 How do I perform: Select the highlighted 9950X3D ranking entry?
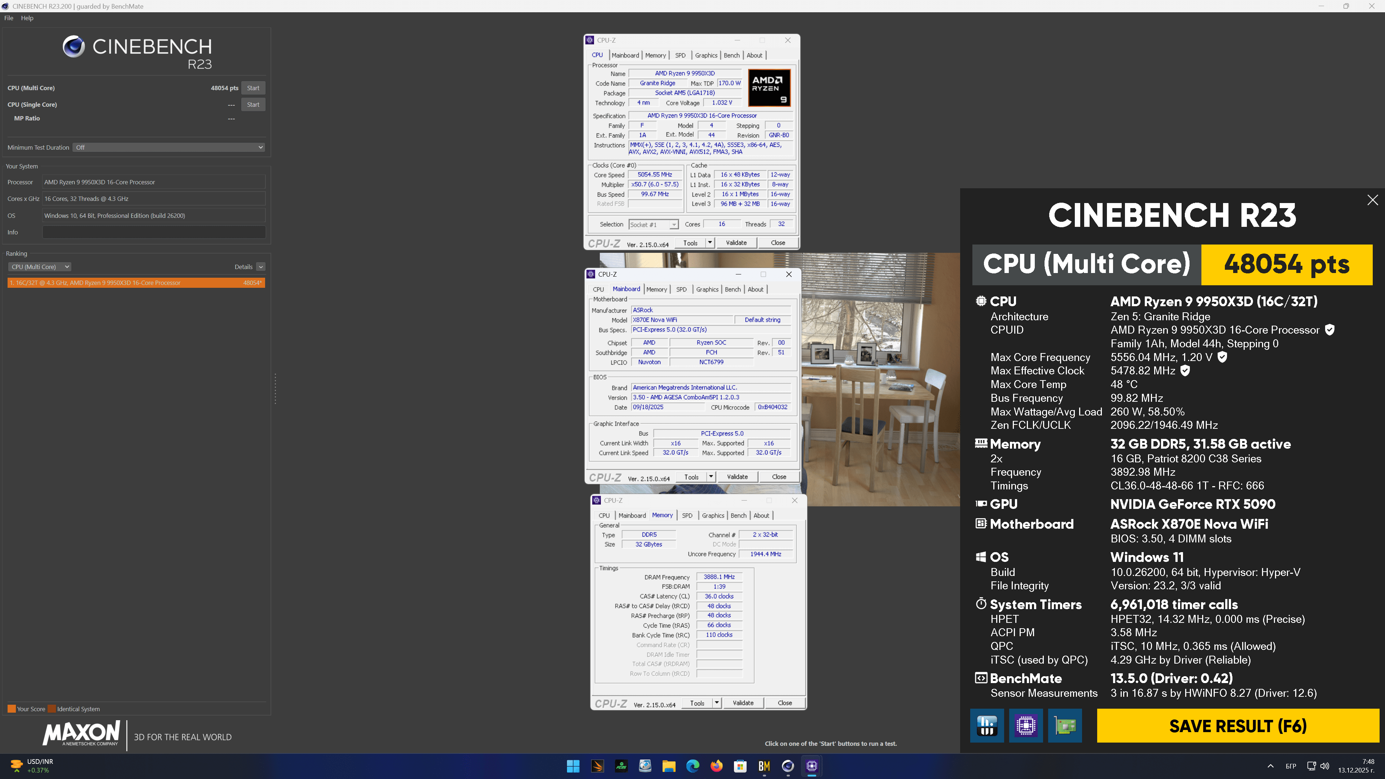click(x=136, y=283)
